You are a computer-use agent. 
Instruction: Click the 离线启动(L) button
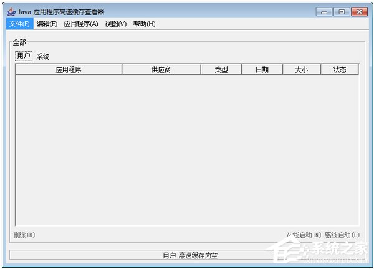point(342,235)
